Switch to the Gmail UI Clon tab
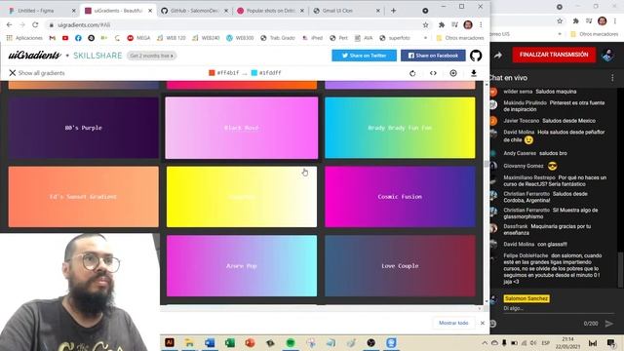624x351 pixels. [346, 11]
